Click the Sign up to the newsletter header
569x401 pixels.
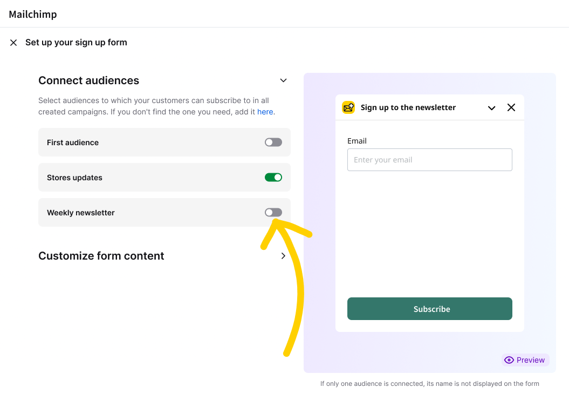[x=408, y=107]
